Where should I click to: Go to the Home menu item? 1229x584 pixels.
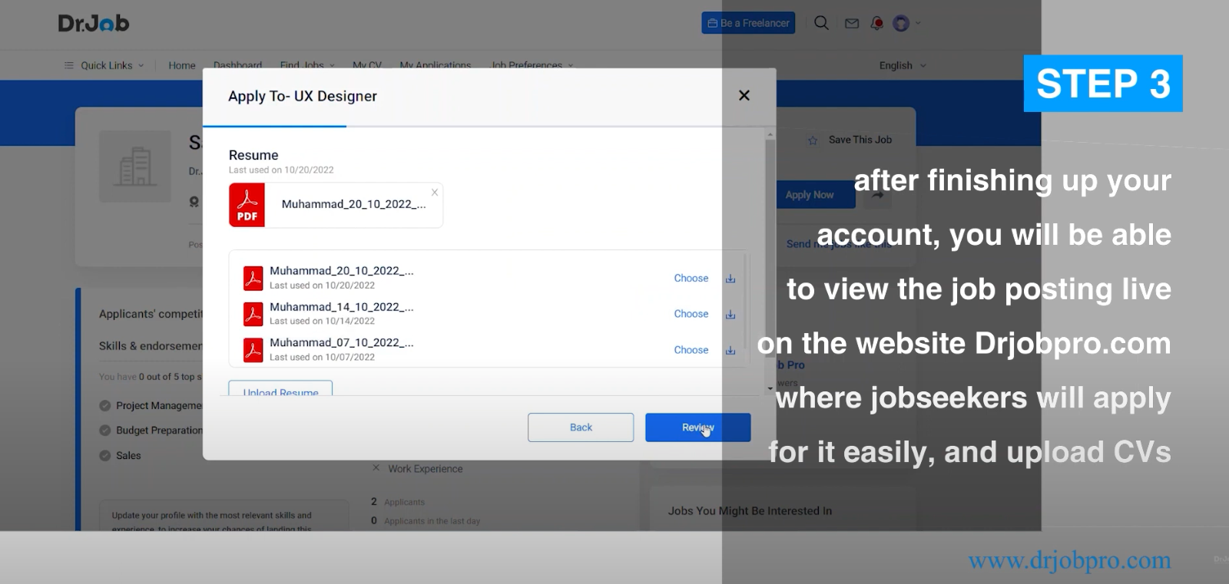182,65
